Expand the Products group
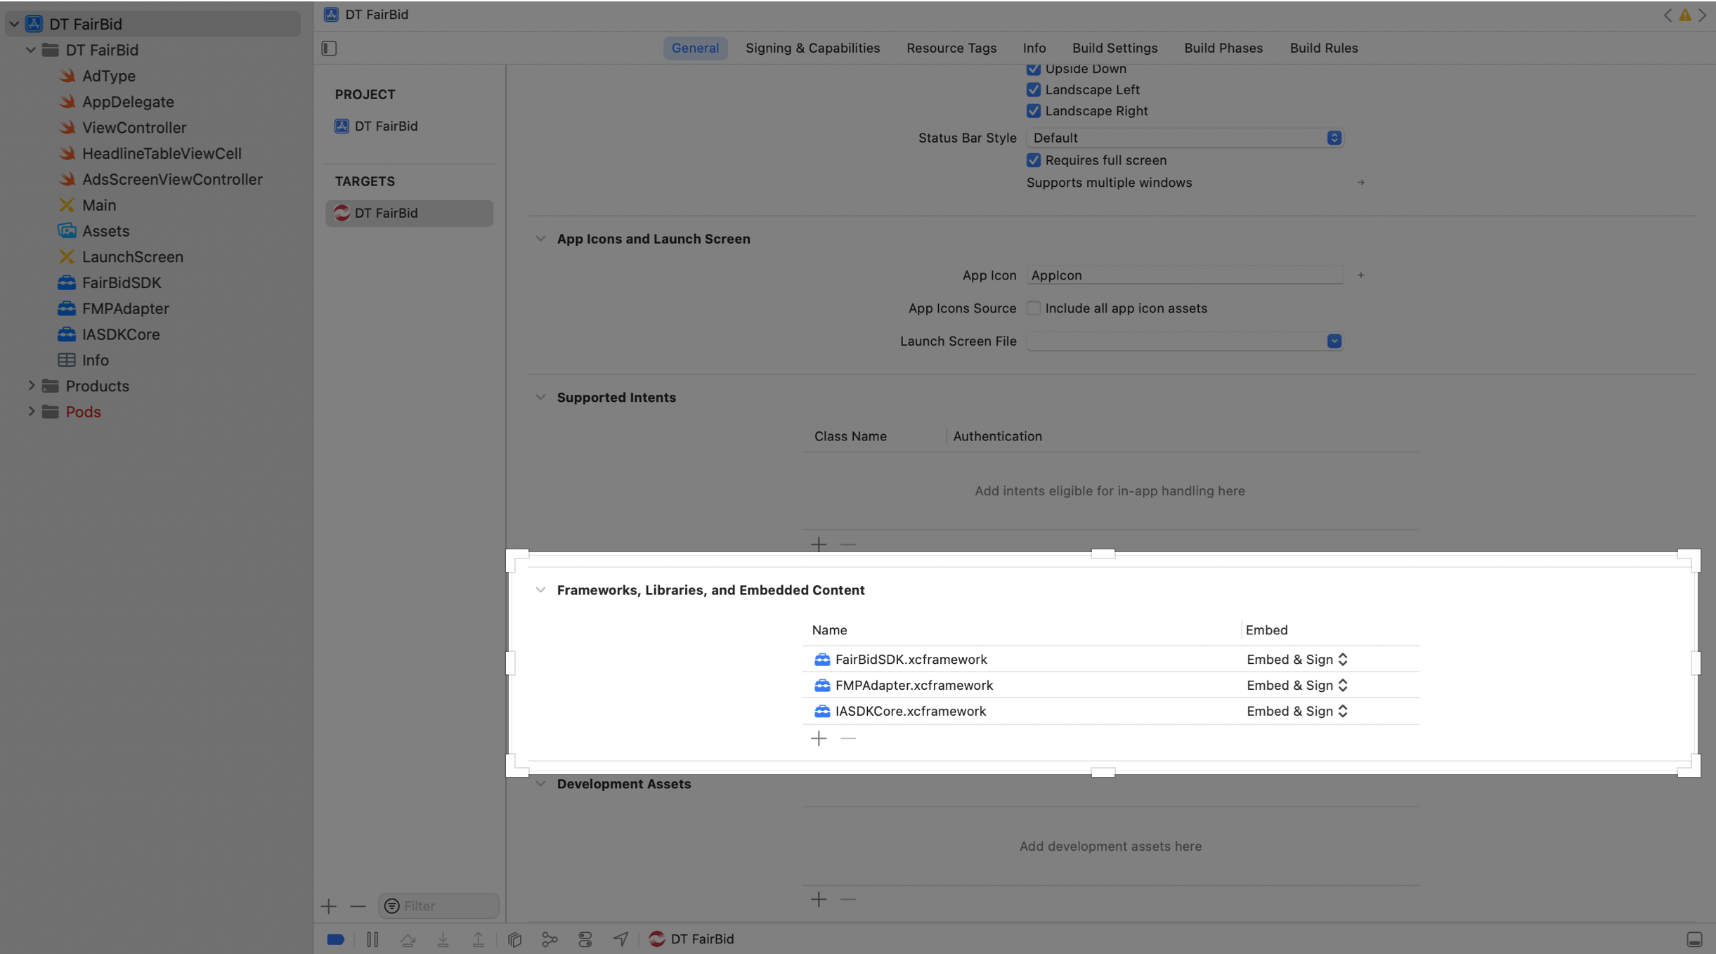1716x954 pixels. pos(31,386)
